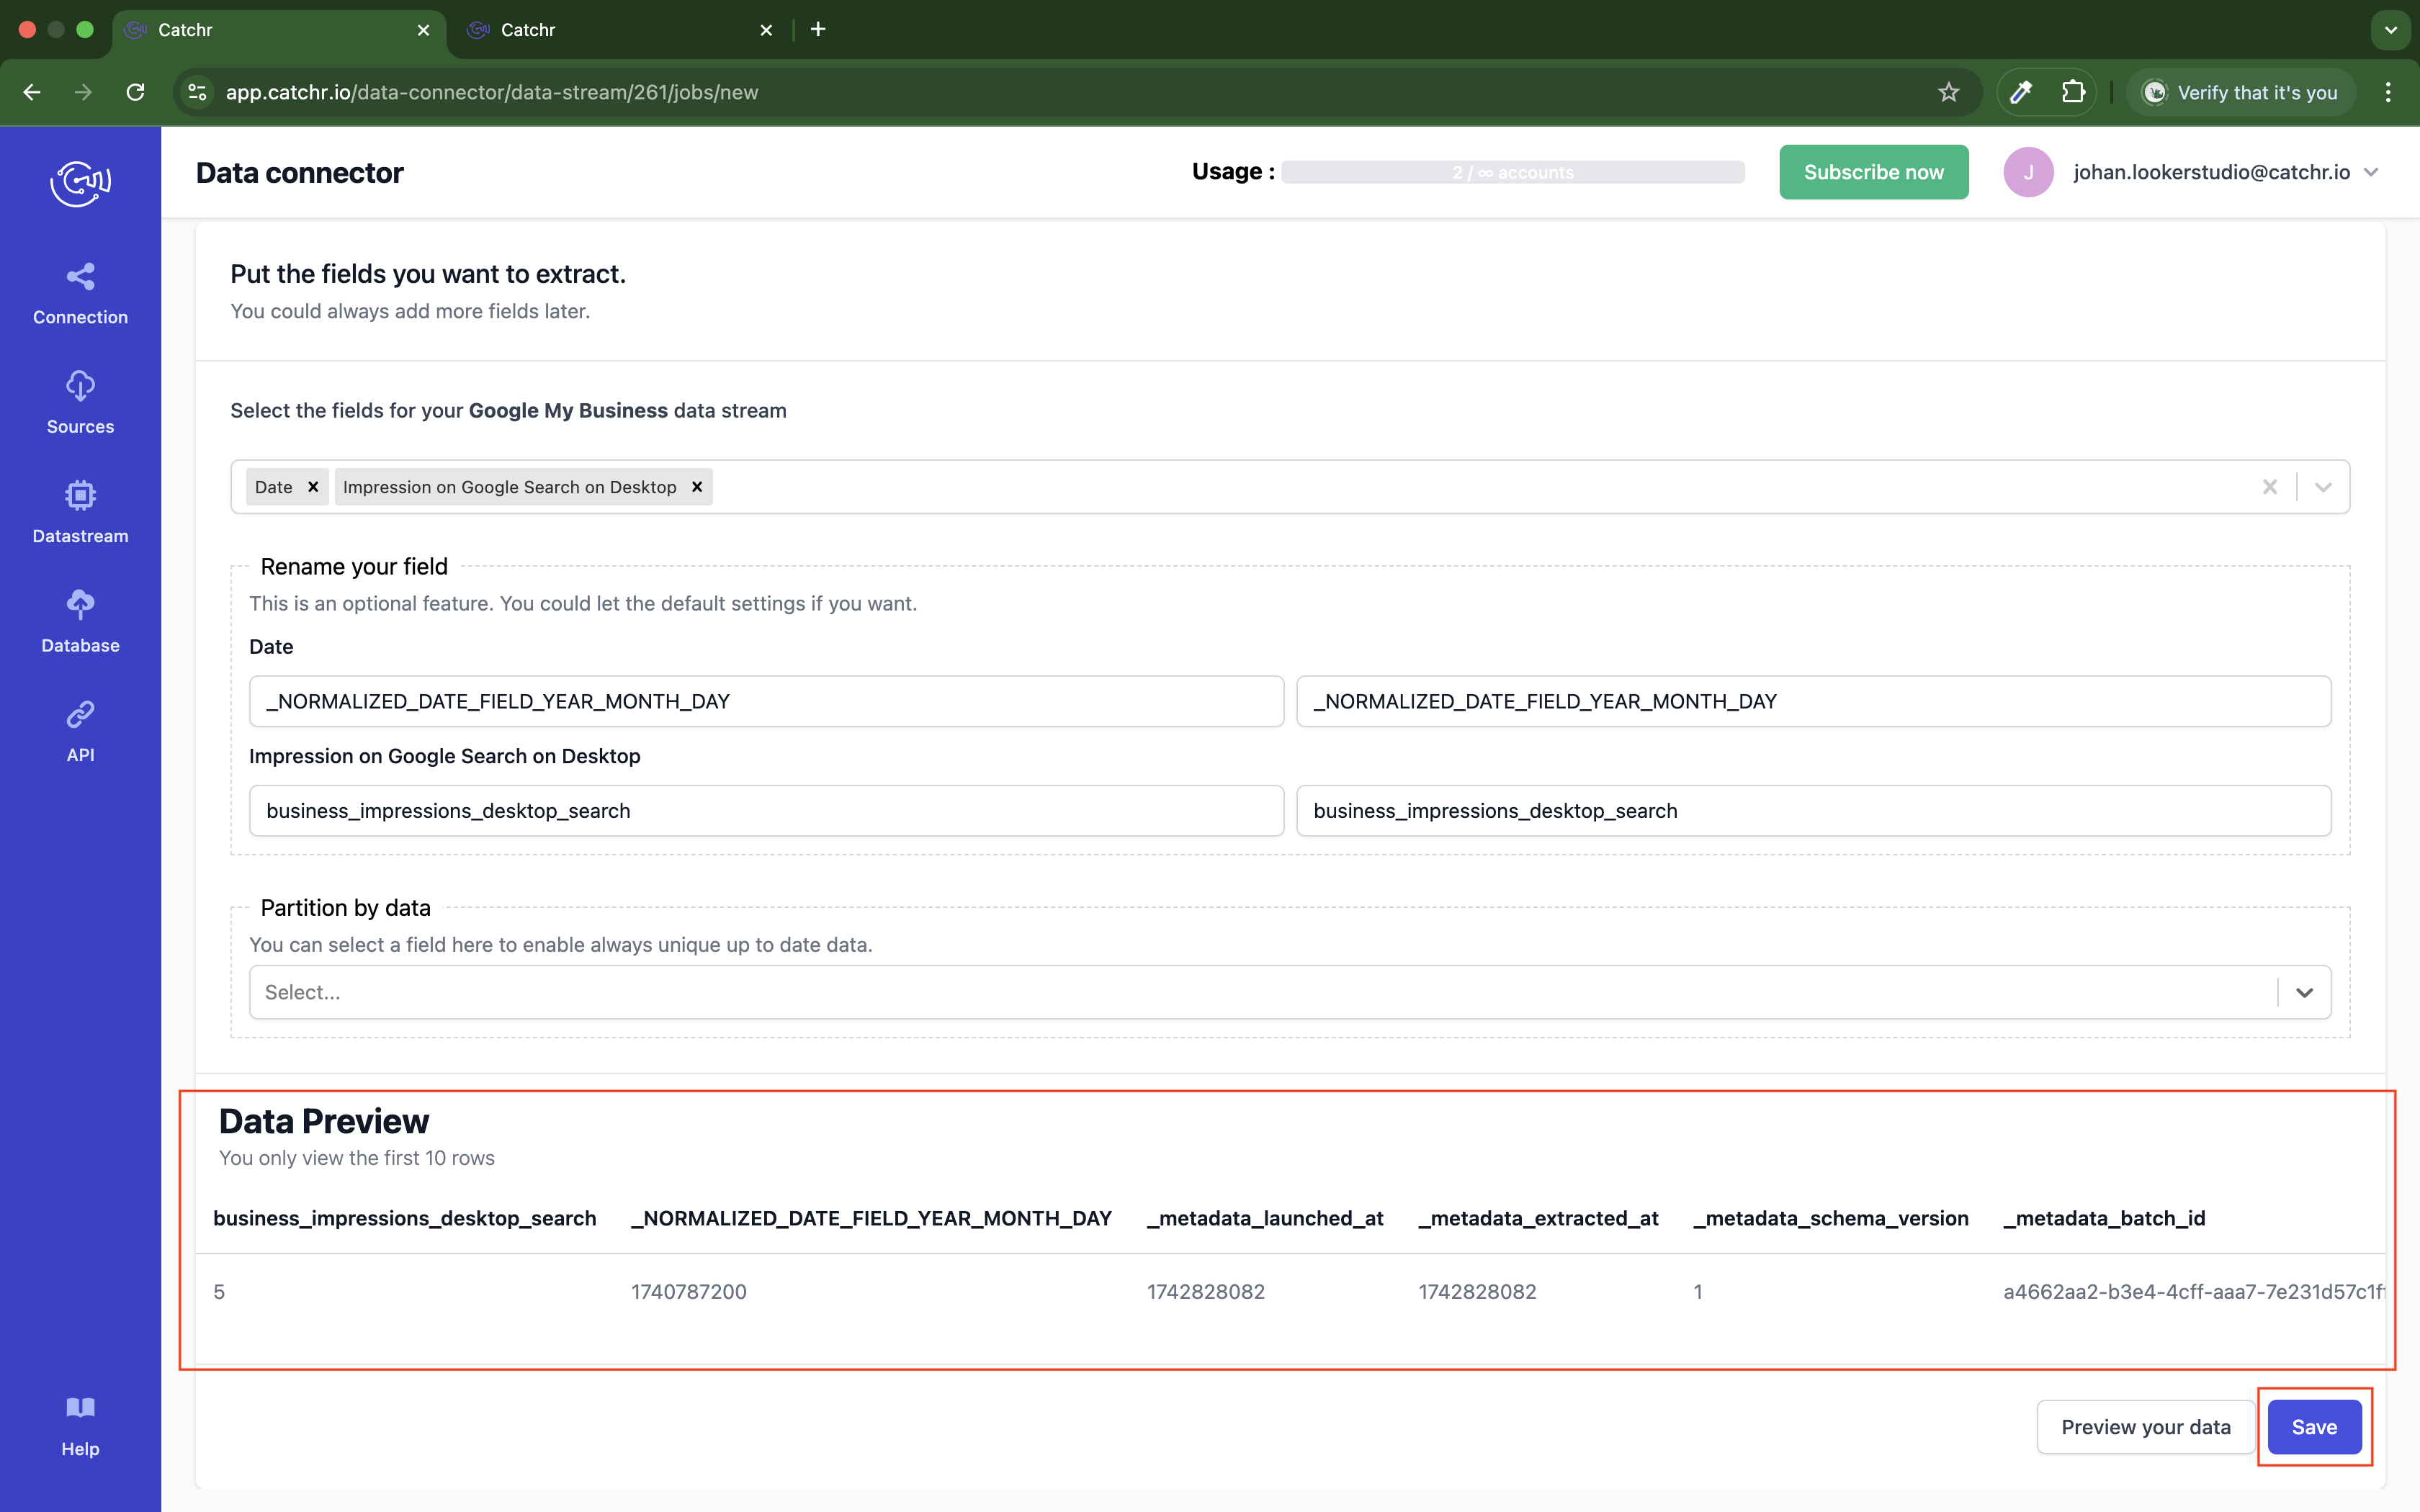2420x1512 pixels.
Task: Edit the left Date rename input
Action: tap(766, 701)
